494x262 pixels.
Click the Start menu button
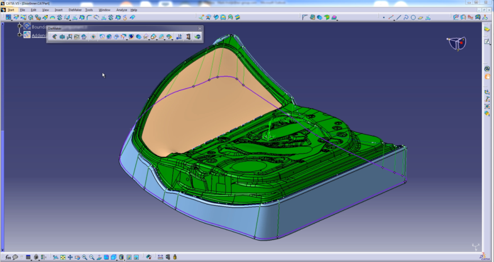tap(11, 10)
